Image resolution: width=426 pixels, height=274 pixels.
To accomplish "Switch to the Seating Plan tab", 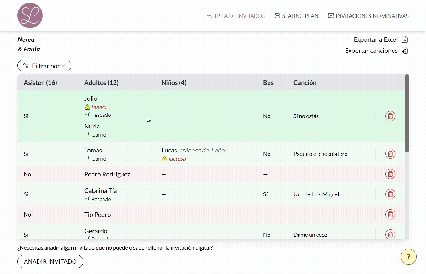I will click(x=300, y=16).
